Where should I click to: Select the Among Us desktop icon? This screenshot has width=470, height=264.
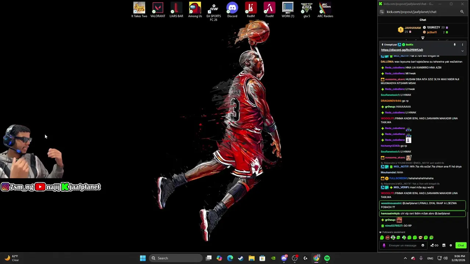(195, 10)
